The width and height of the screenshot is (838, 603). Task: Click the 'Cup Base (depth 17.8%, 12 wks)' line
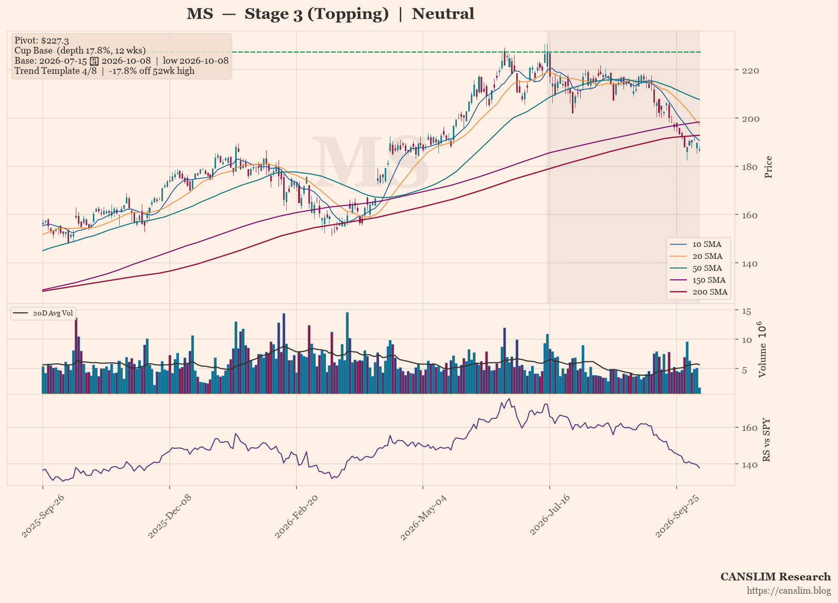(80, 51)
